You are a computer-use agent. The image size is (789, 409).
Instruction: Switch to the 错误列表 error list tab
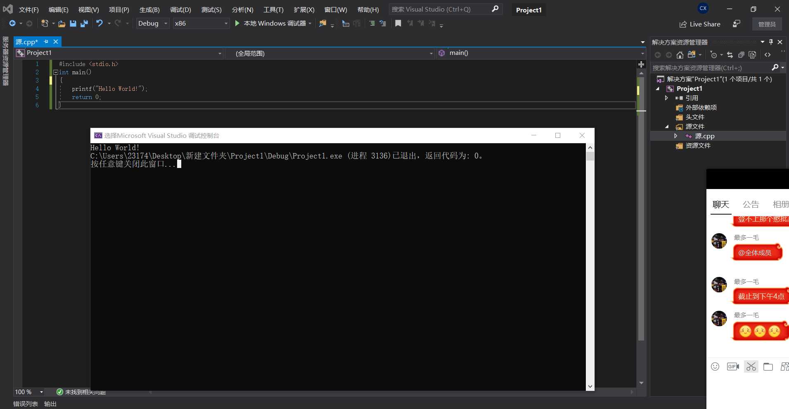pyautogui.click(x=26, y=404)
